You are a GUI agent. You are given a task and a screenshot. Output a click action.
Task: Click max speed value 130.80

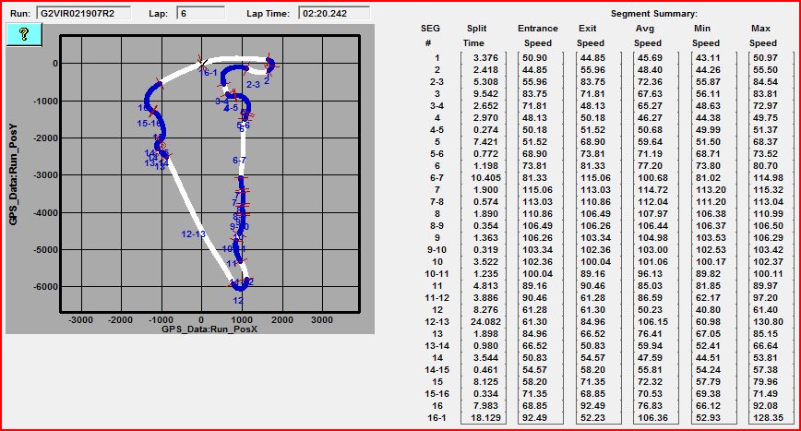768,322
